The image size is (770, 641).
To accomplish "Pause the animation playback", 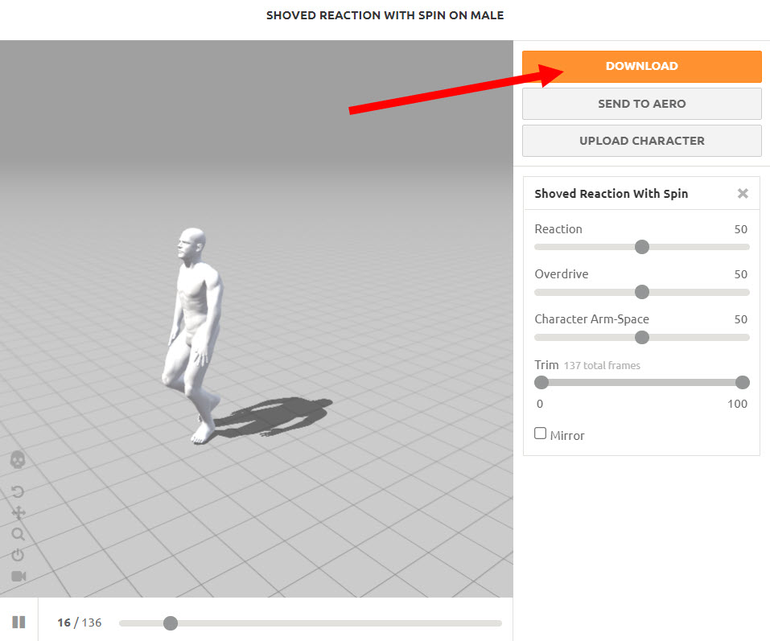I will 19,623.
